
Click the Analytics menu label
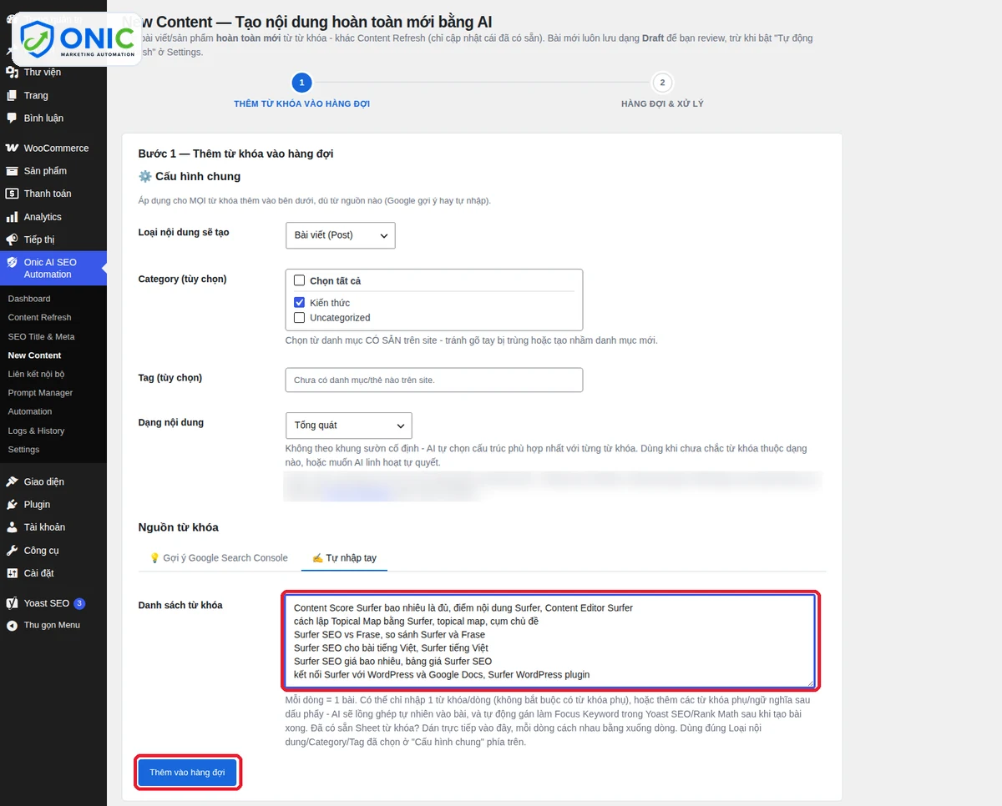pyautogui.click(x=43, y=217)
